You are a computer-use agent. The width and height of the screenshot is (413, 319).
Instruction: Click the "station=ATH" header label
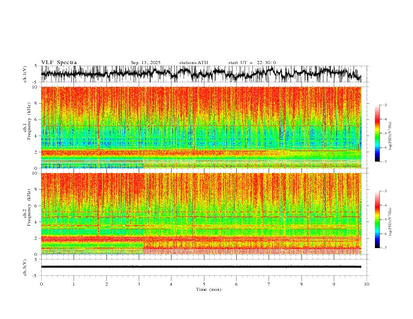[x=193, y=63]
